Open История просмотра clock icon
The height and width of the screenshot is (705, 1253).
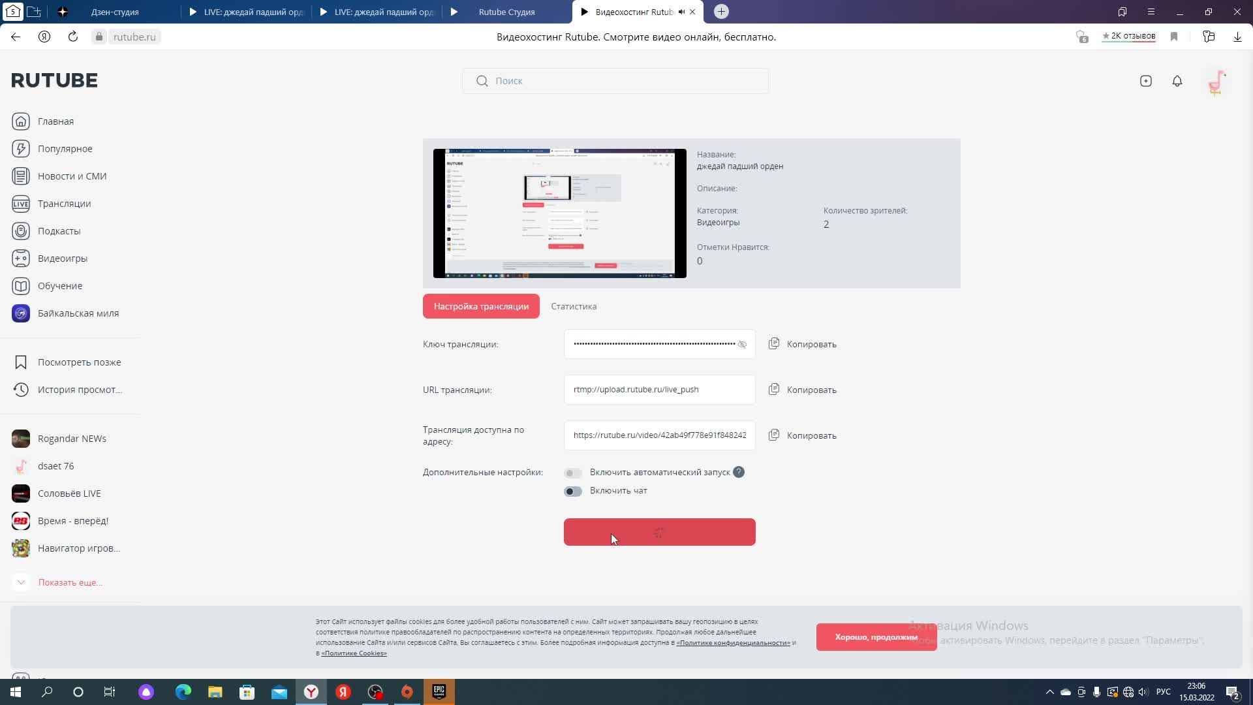[x=21, y=390]
